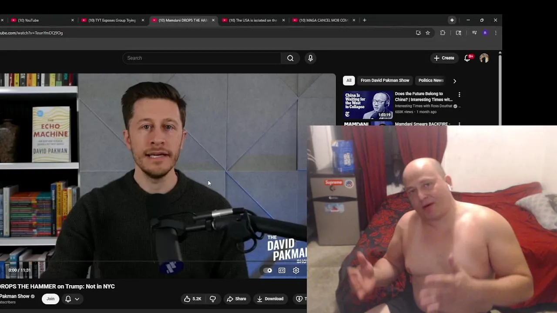Open the 'China Is Waiting' video thumbnail
This screenshot has height=313, width=557.
click(369, 105)
